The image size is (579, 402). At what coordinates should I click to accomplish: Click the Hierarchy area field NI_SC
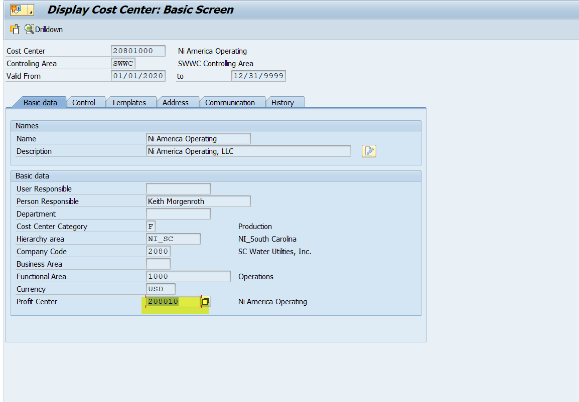[173, 239]
